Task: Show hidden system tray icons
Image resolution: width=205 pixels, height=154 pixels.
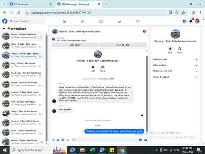Action: pos(156,150)
